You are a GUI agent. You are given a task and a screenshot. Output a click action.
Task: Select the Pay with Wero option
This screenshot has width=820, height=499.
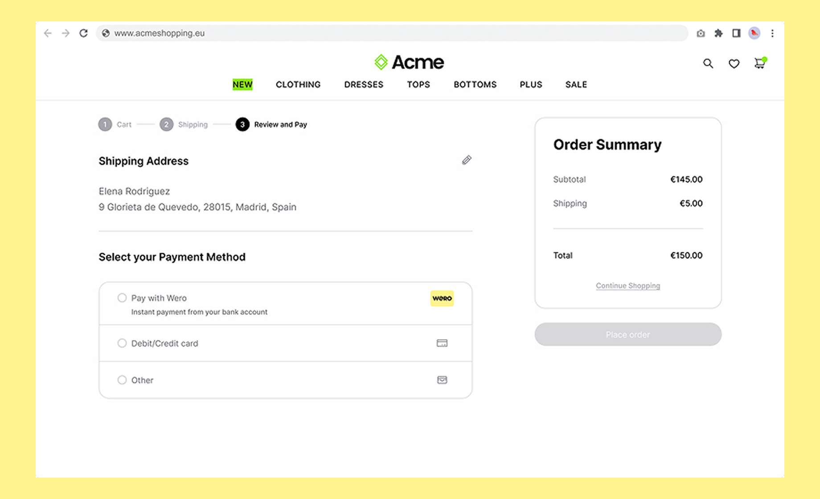(122, 298)
